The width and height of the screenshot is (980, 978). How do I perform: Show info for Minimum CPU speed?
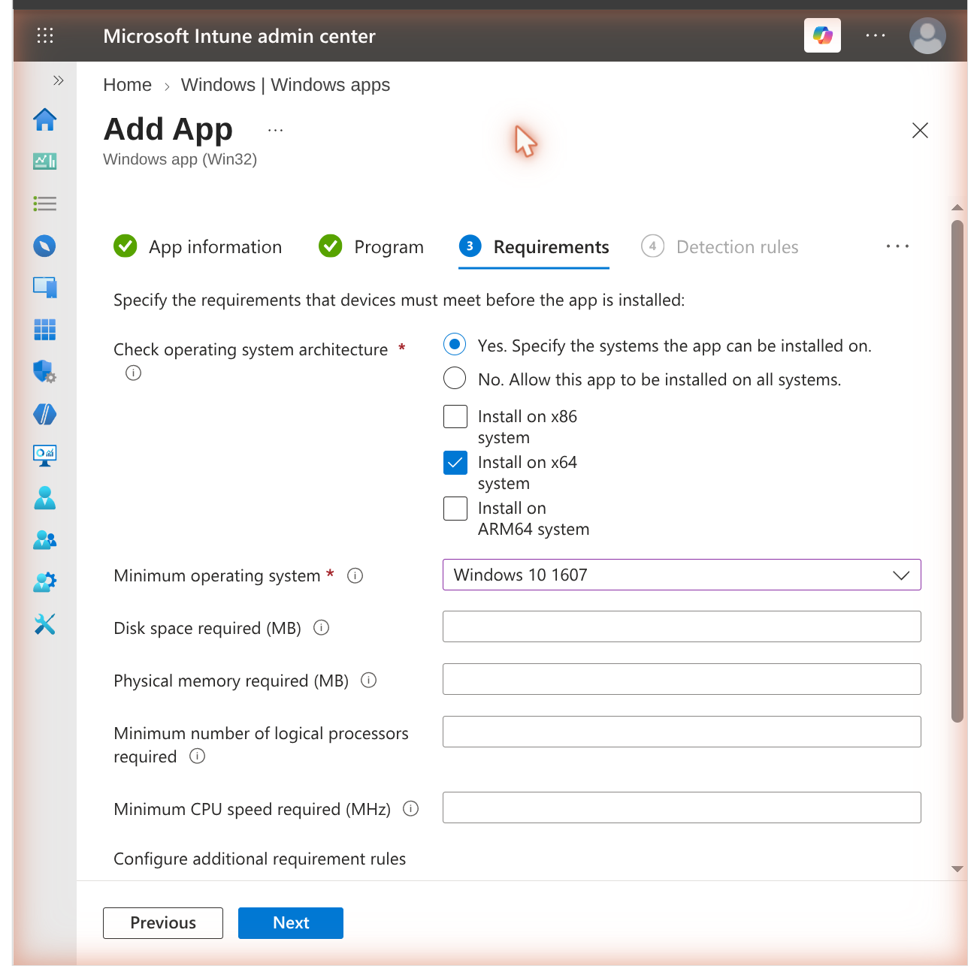411,808
